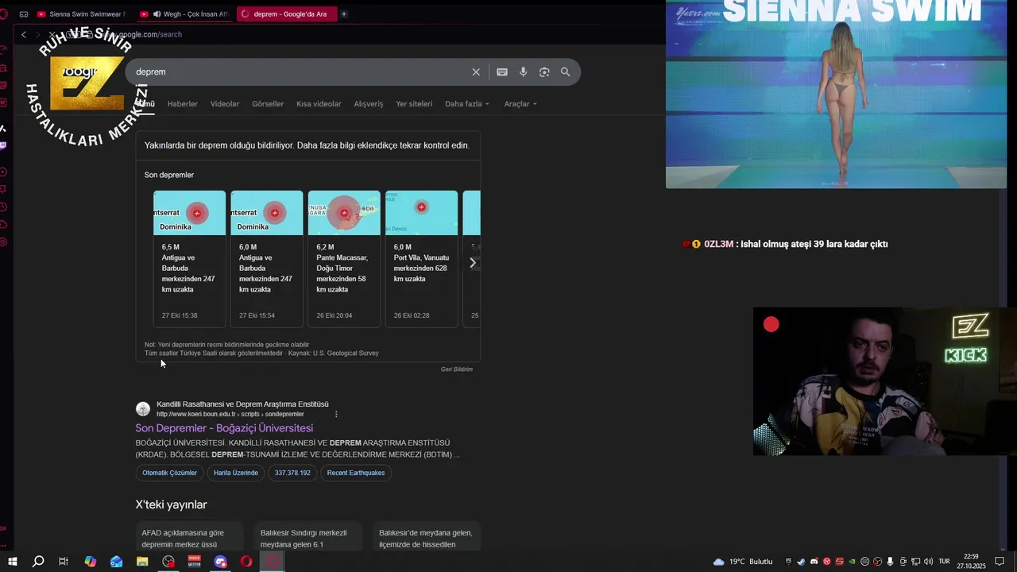Open Voicemeeter from the taskbar
The image size is (1017, 572).
point(195,562)
